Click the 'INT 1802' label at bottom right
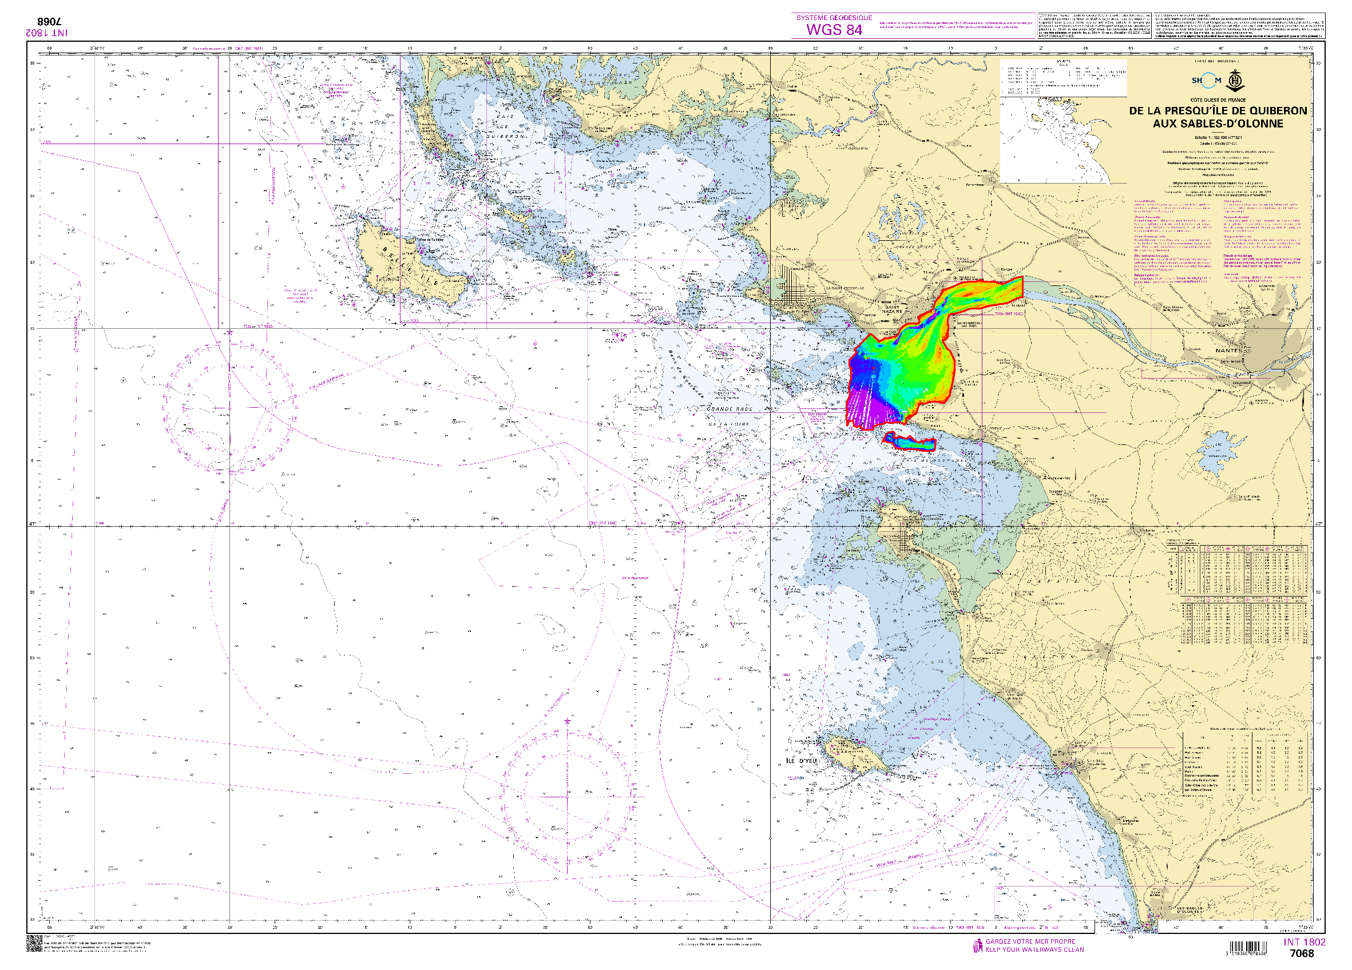 pyautogui.click(x=1305, y=942)
